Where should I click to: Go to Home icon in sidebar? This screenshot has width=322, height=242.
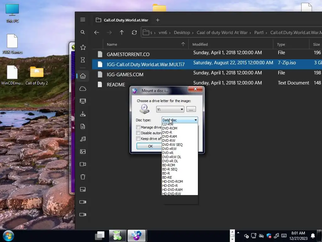[83, 76]
